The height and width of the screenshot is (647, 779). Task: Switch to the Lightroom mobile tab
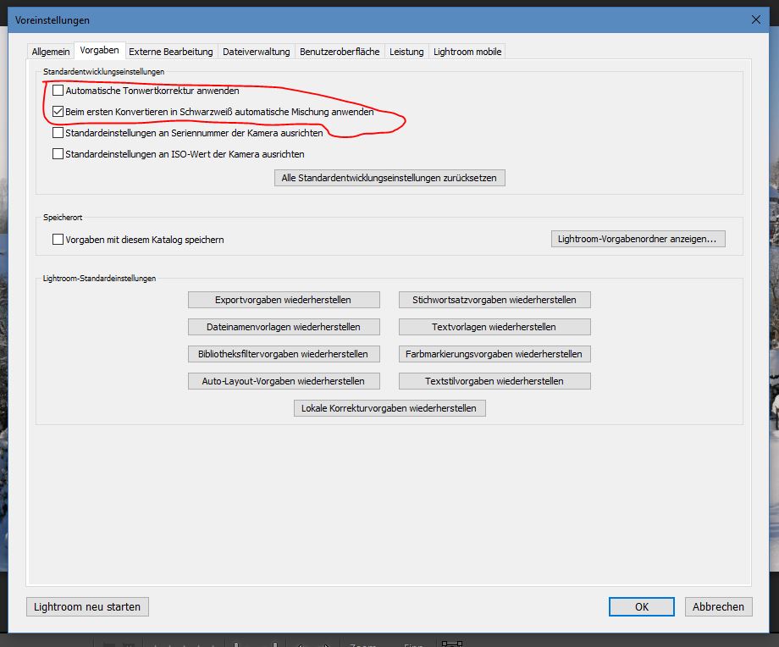point(467,52)
